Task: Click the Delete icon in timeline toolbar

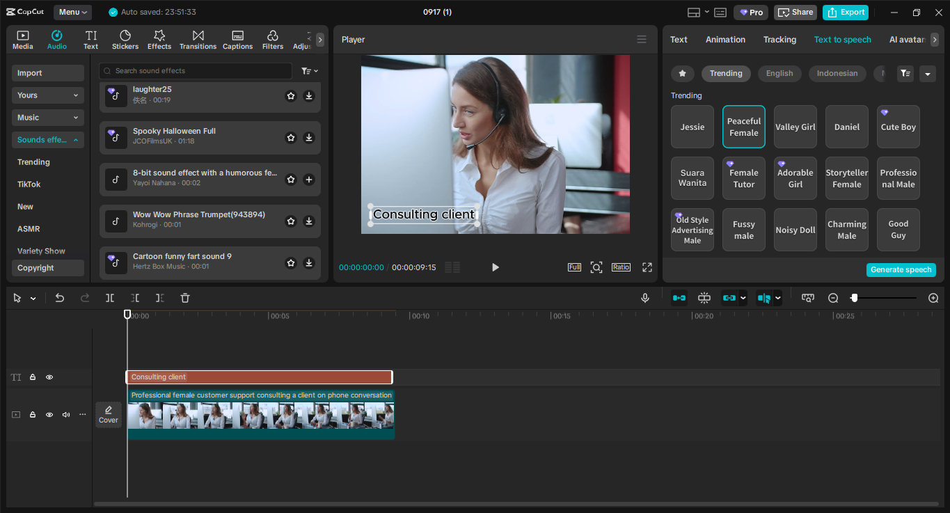Action: [184, 298]
